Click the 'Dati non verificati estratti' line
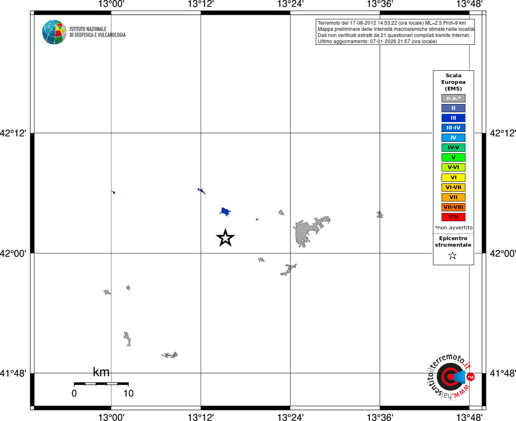The width and height of the screenshot is (516, 421). (x=393, y=35)
